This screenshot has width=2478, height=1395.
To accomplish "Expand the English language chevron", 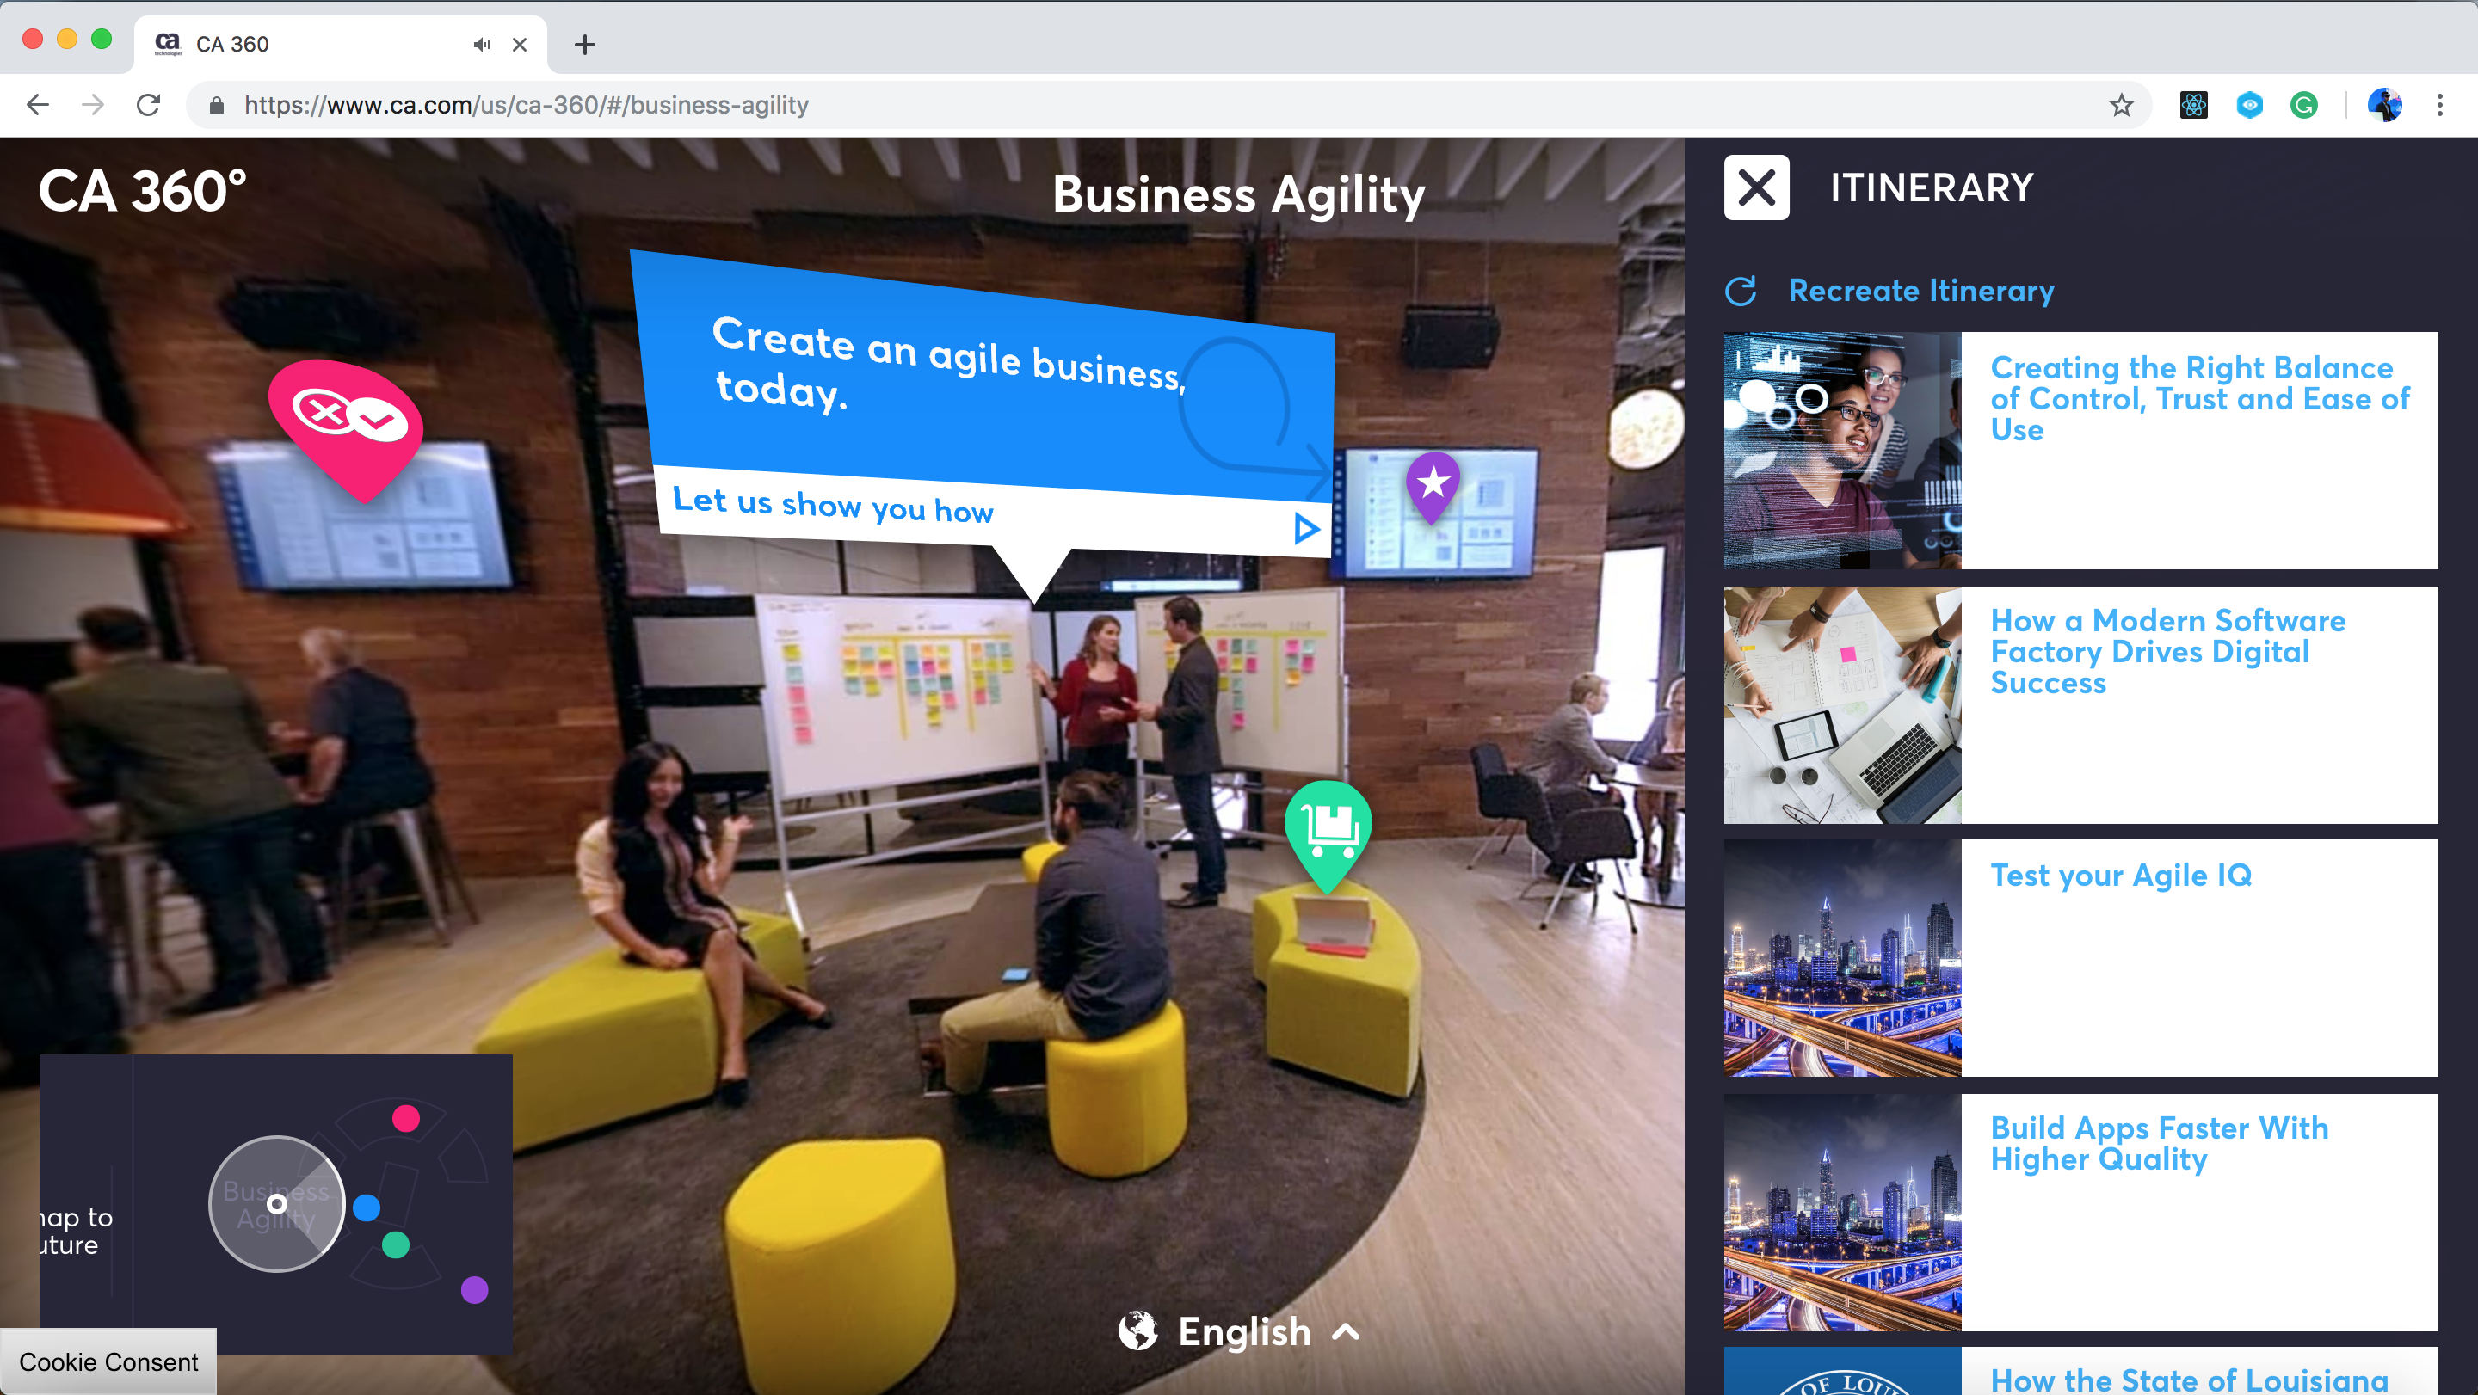I will 1346,1331.
